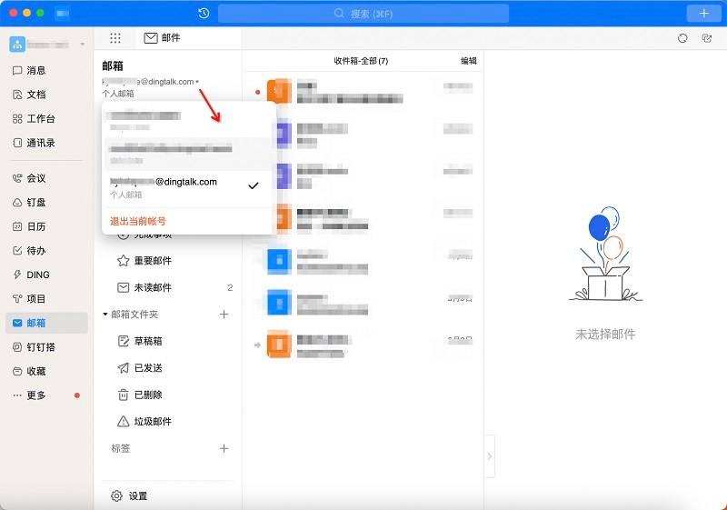727x510 pixels.
Task: Switch to the 邮件 tab
Action: (x=162, y=38)
